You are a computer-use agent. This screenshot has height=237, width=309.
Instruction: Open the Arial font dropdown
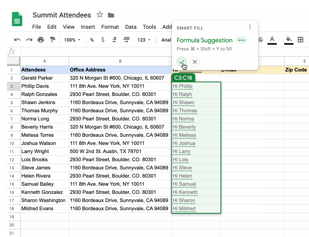point(166,40)
